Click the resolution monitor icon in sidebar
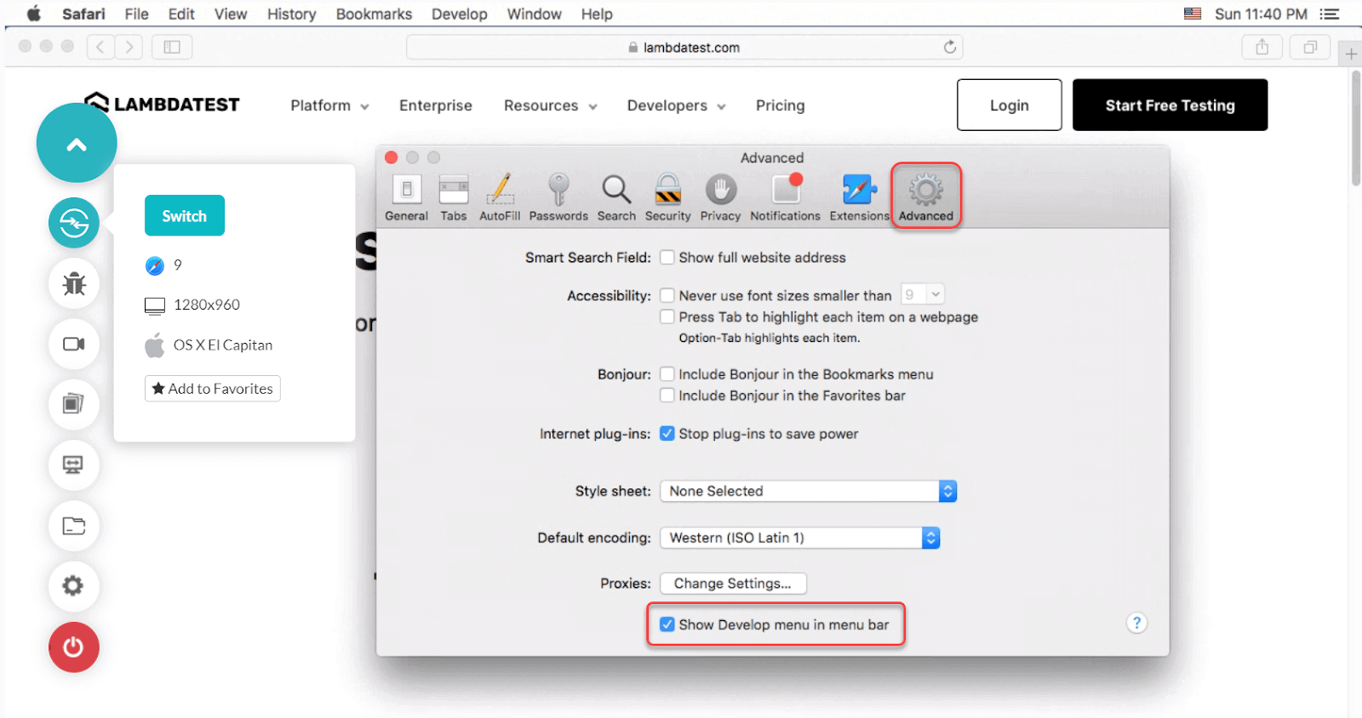 pyautogui.click(x=74, y=464)
